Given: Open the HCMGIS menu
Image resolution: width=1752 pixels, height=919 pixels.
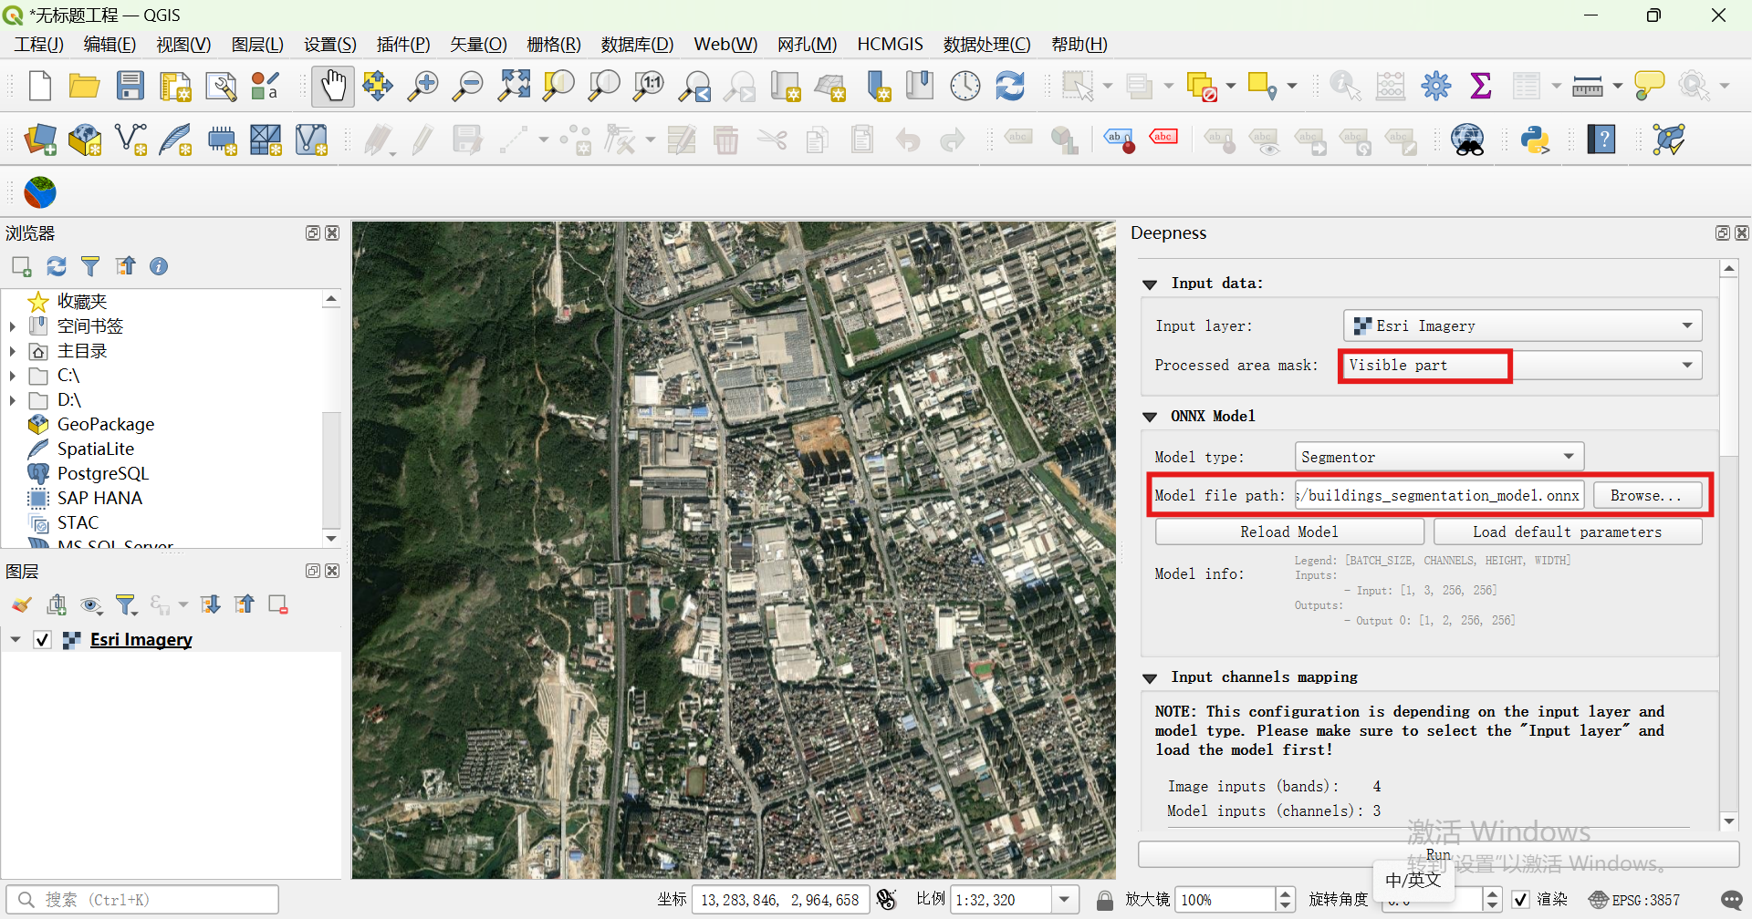Looking at the screenshot, I should [890, 44].
